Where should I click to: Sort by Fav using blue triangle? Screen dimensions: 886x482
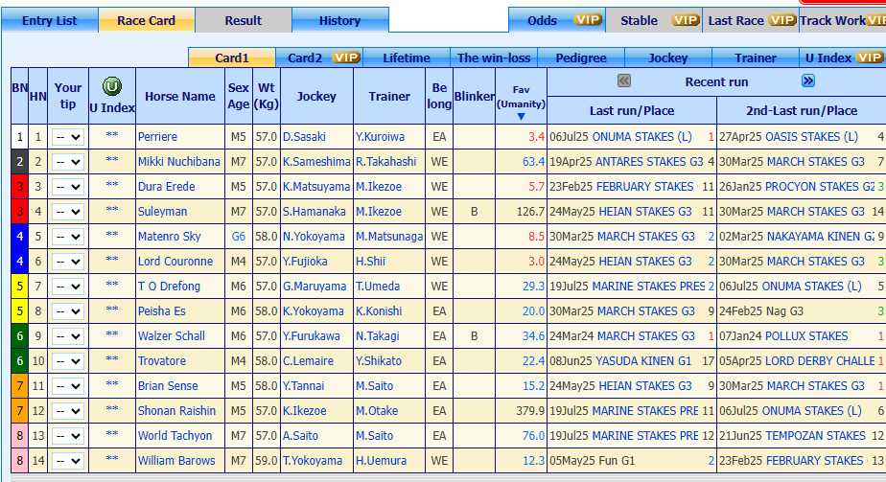click(x=521, y=117)
